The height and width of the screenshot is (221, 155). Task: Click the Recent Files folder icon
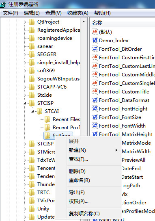click(47, 119)
